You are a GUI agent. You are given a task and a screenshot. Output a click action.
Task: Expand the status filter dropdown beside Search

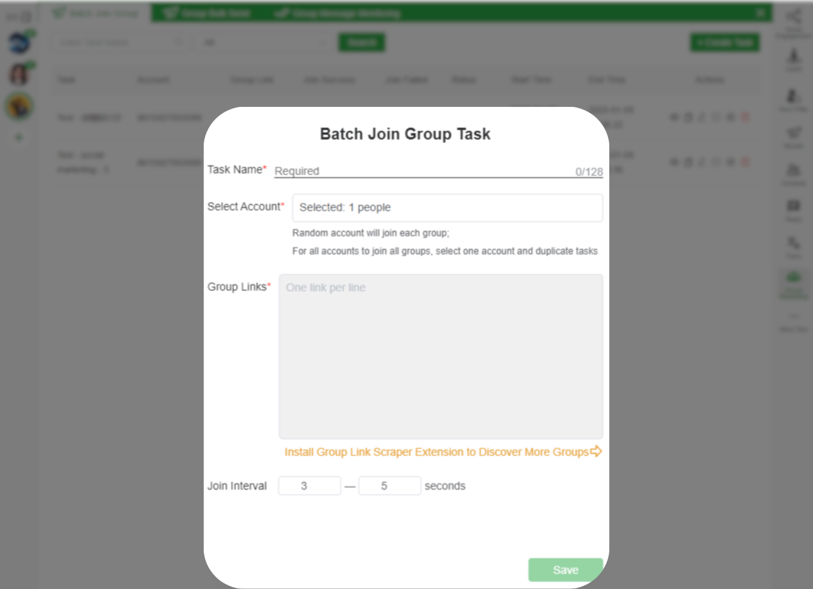point(263,42)
